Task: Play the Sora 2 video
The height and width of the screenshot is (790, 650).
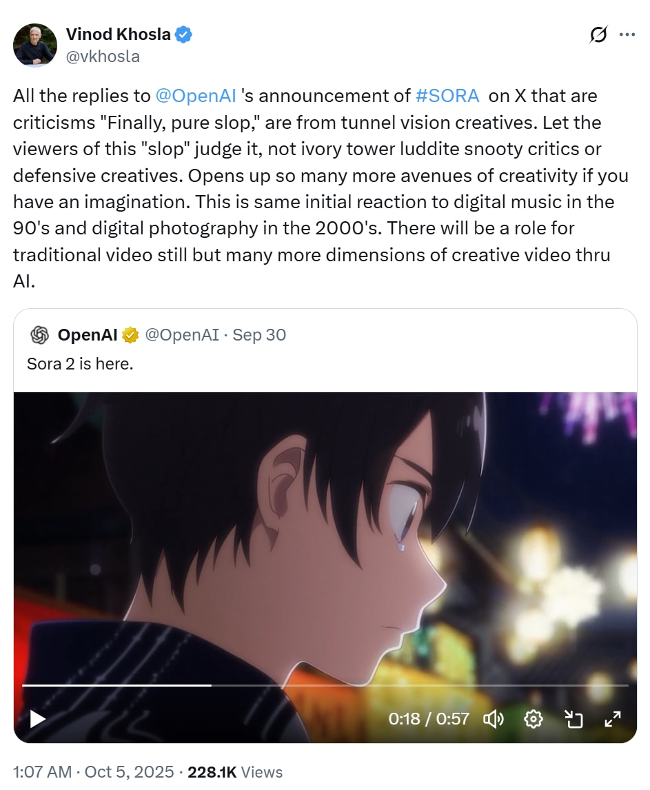Action: (38, 719)
